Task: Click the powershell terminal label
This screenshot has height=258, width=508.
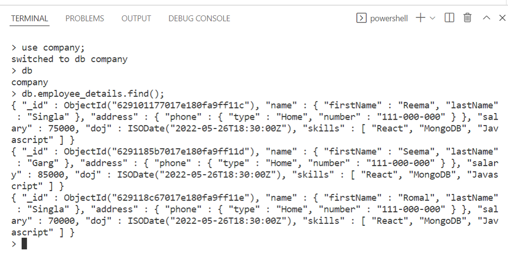Action: pos(388,18)
